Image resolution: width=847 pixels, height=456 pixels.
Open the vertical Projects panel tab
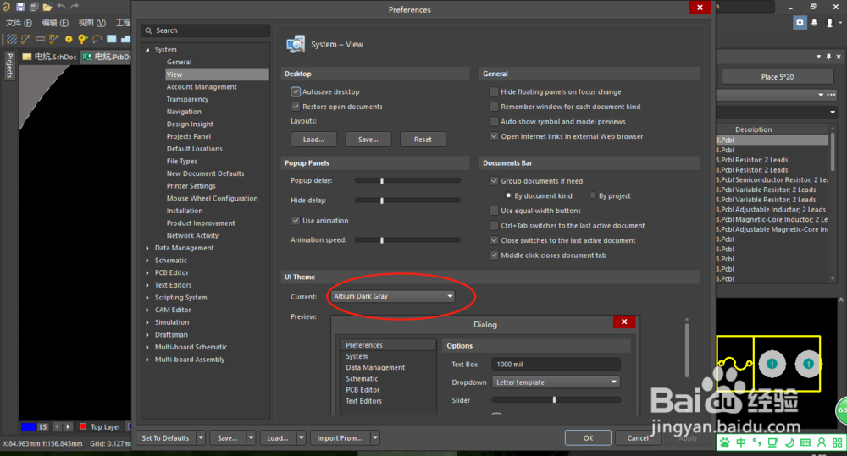9,65
